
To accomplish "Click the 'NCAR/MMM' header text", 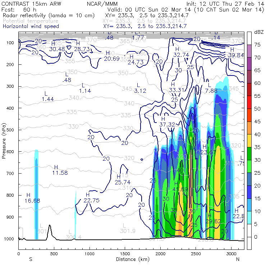I will 102,4.
